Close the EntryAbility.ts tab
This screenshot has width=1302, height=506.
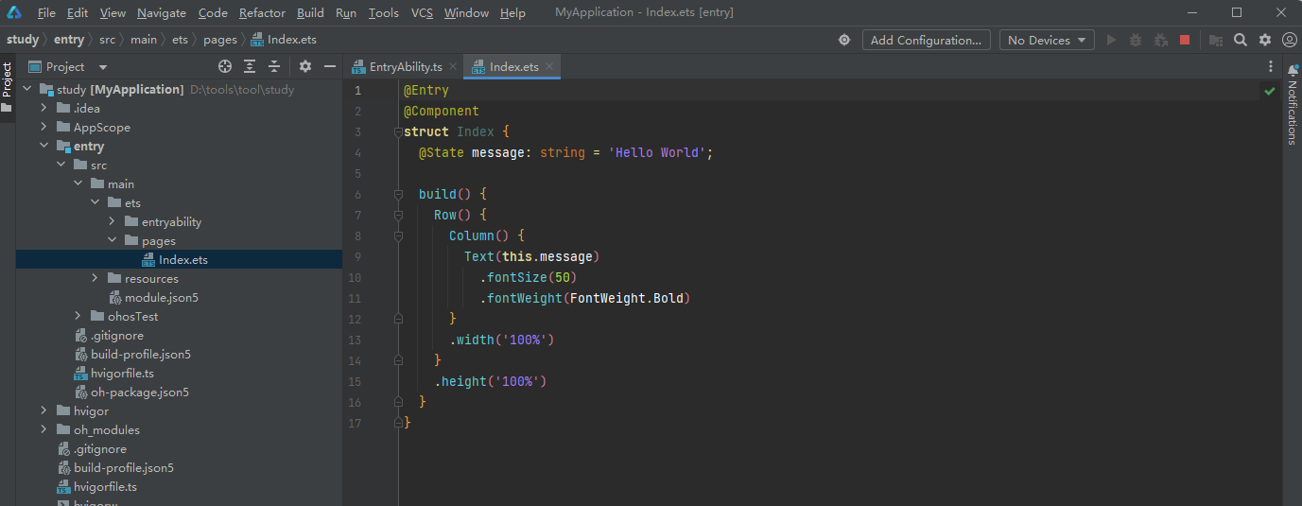453,66
